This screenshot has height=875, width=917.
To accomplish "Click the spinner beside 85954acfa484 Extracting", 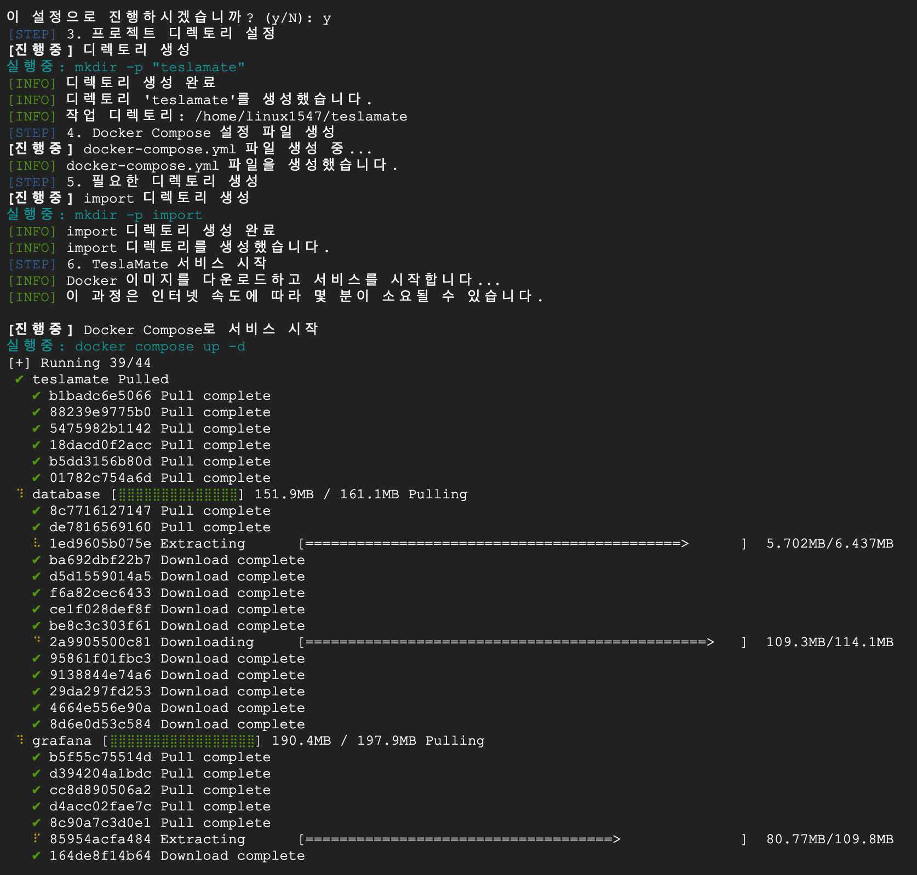I will 37,838.
